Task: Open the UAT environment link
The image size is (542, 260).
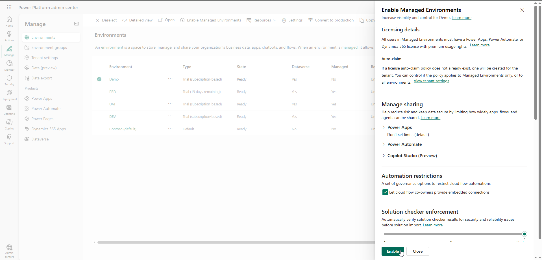Action: coord(112,104)
